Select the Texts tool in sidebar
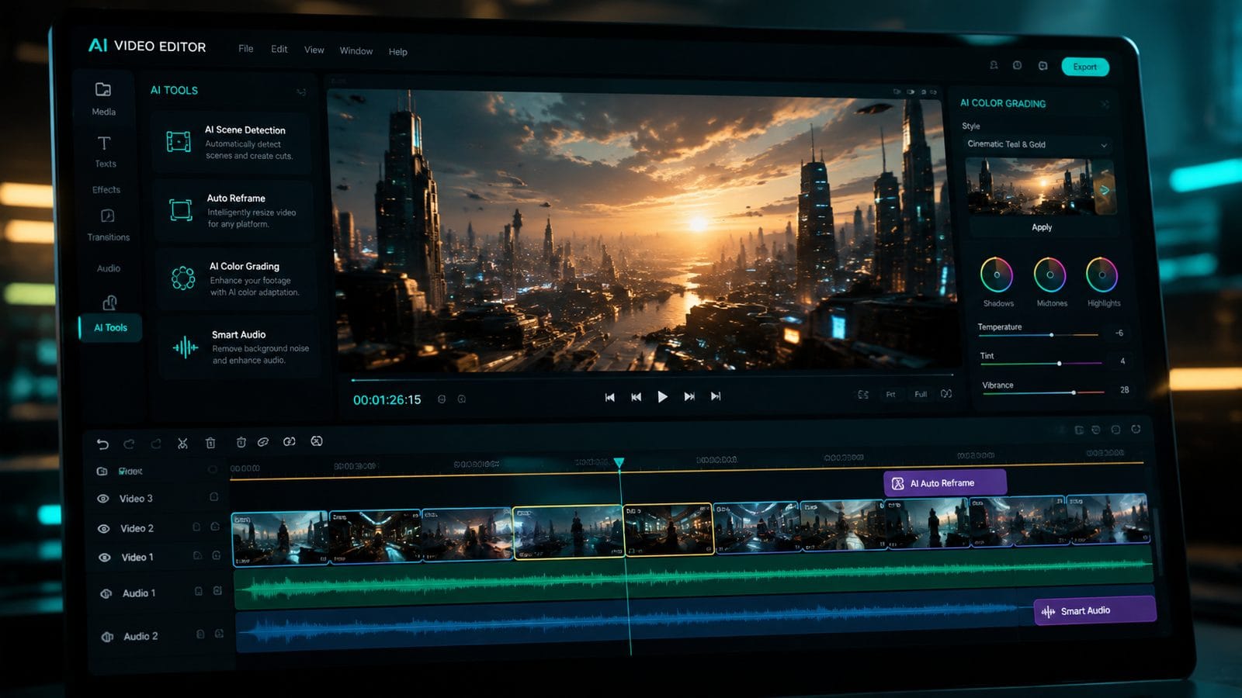1242x698 pixels. (105, 151)
